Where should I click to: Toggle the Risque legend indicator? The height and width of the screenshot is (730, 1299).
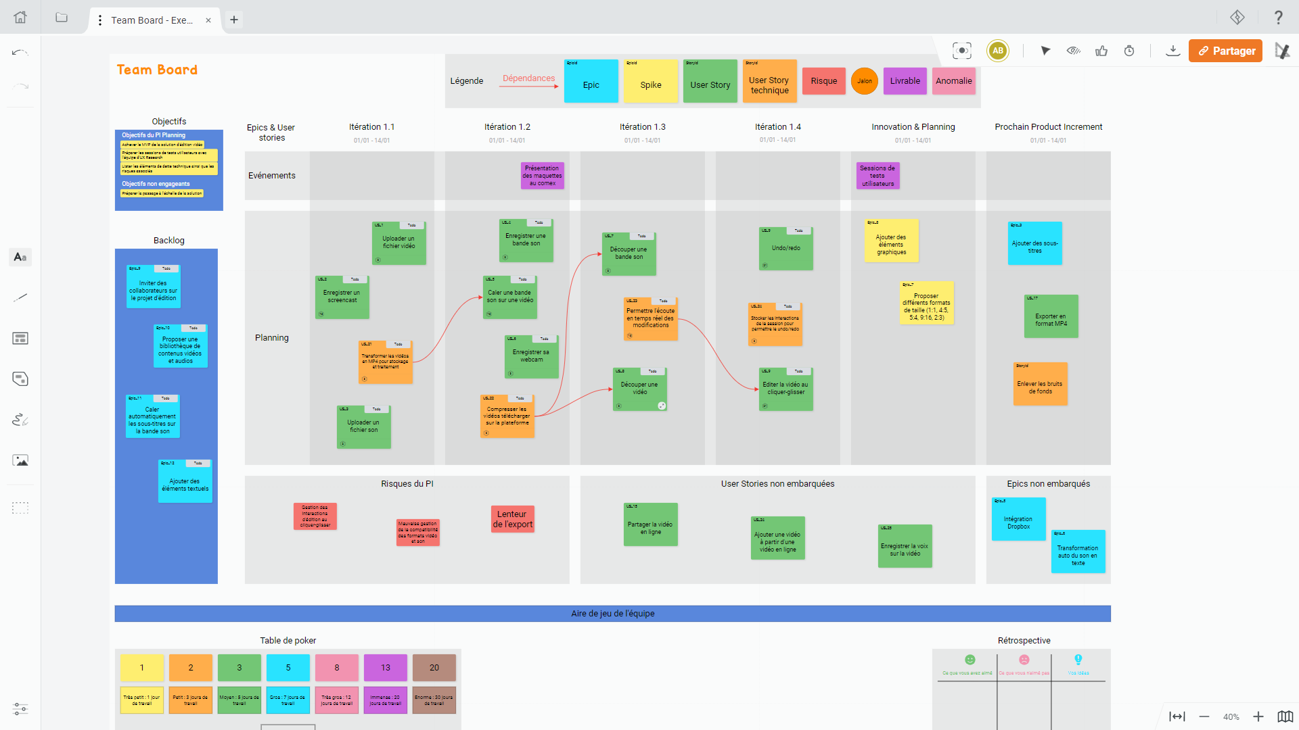pos(823,80)
